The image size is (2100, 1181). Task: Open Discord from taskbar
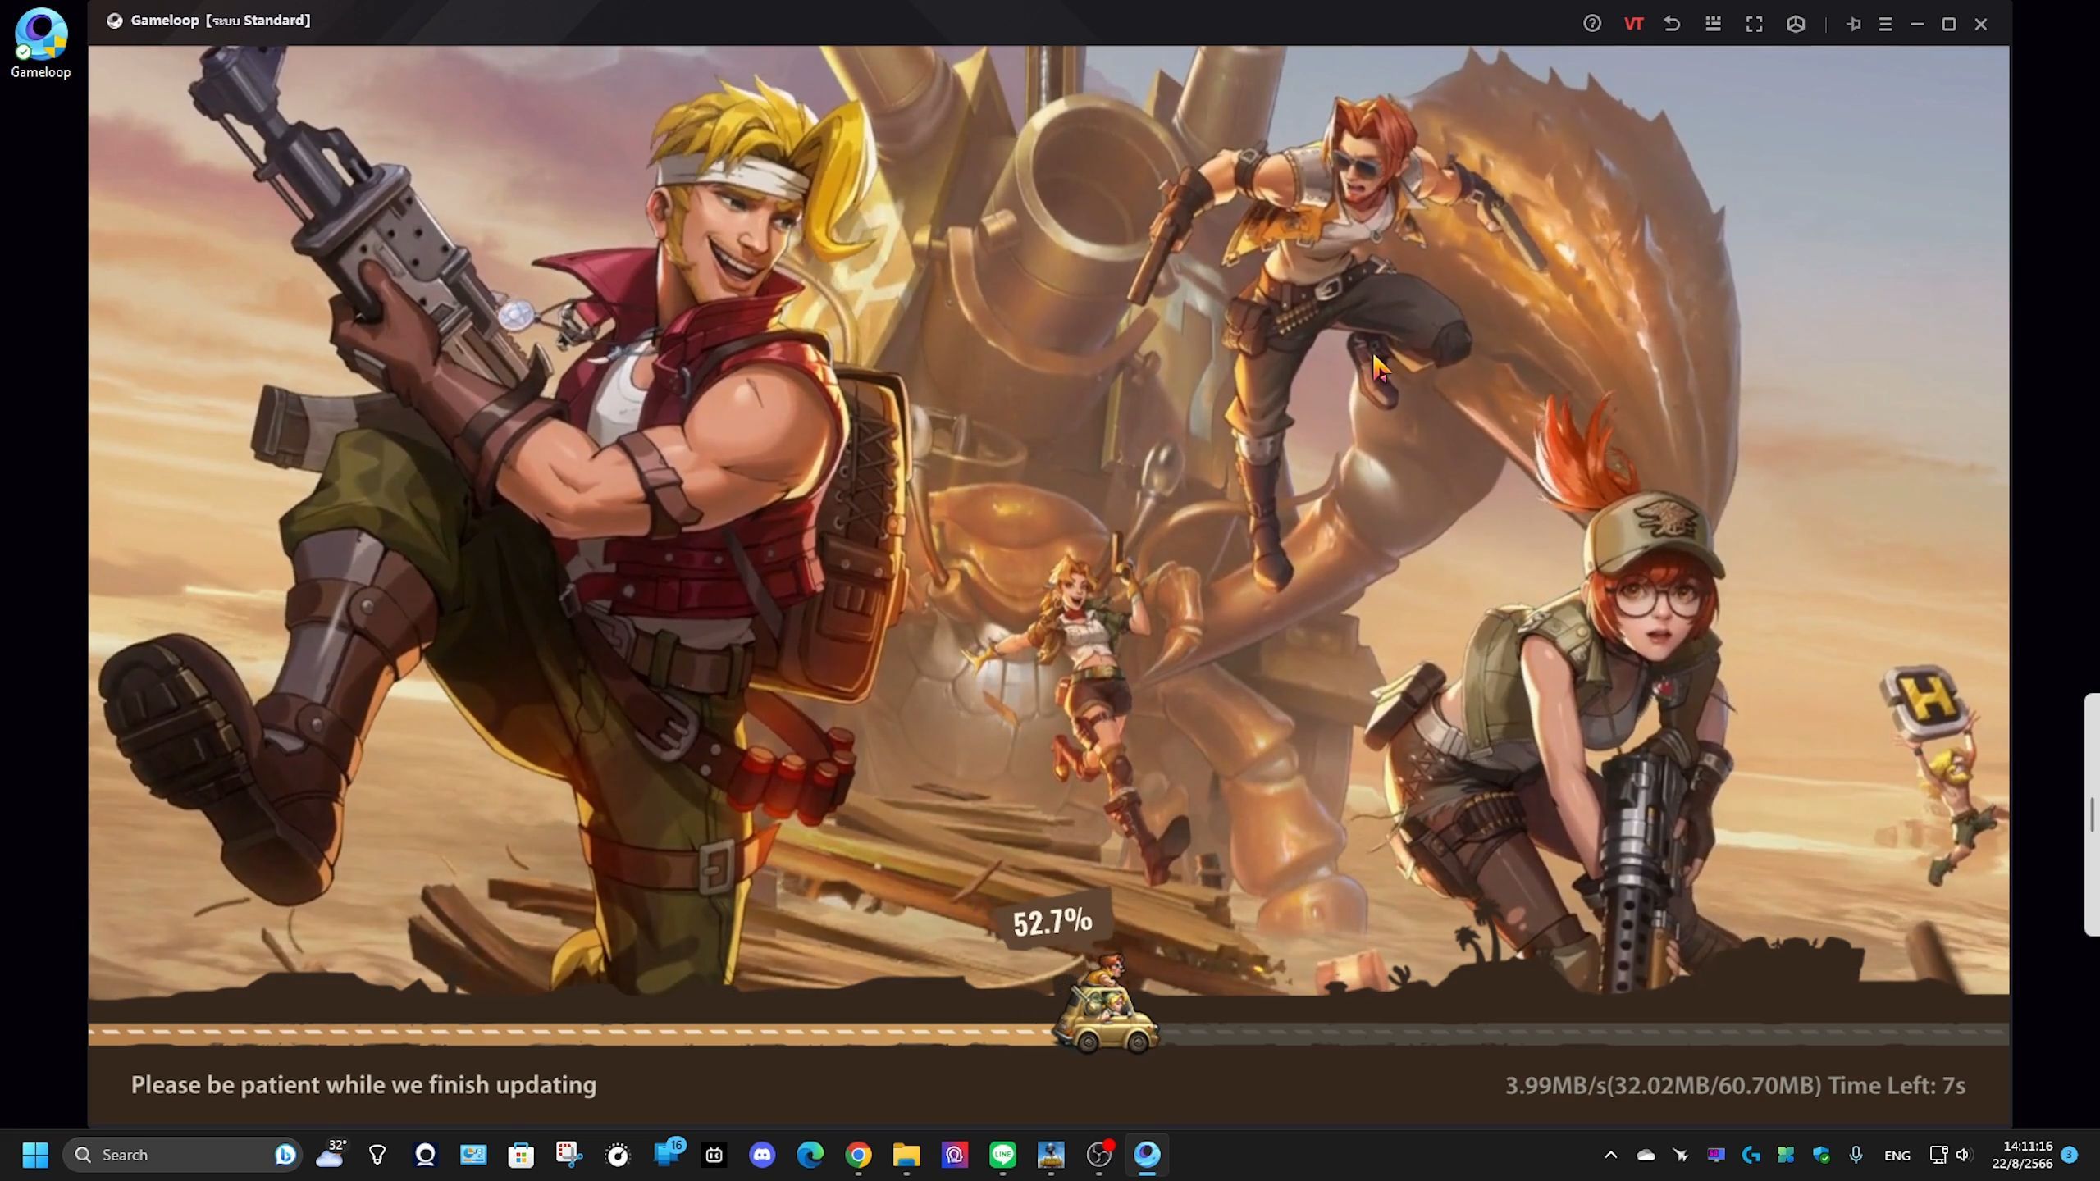pos(762,1155)
